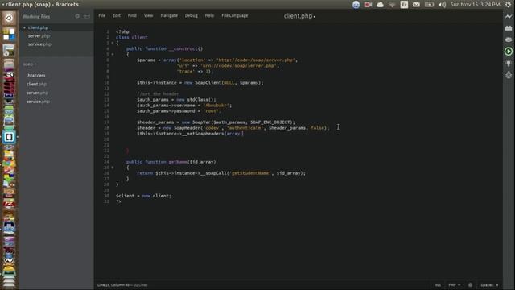The image size is (515, 290).
Task: Click the cursor position info in status bar
Action: pyautogui.click(x=122, y=285)
